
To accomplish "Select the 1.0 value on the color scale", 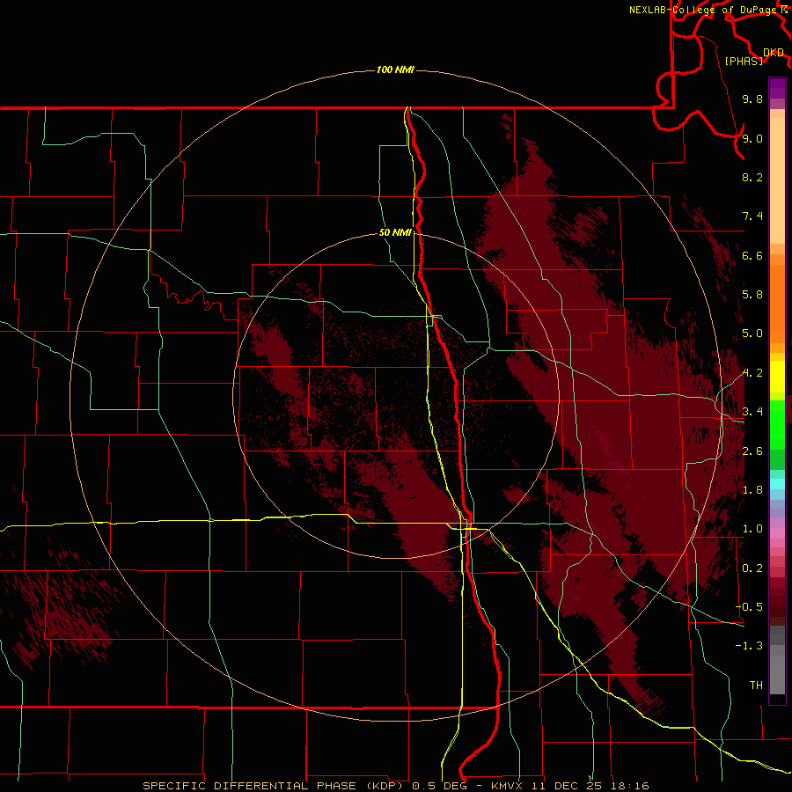I will (x=752, y=529).
